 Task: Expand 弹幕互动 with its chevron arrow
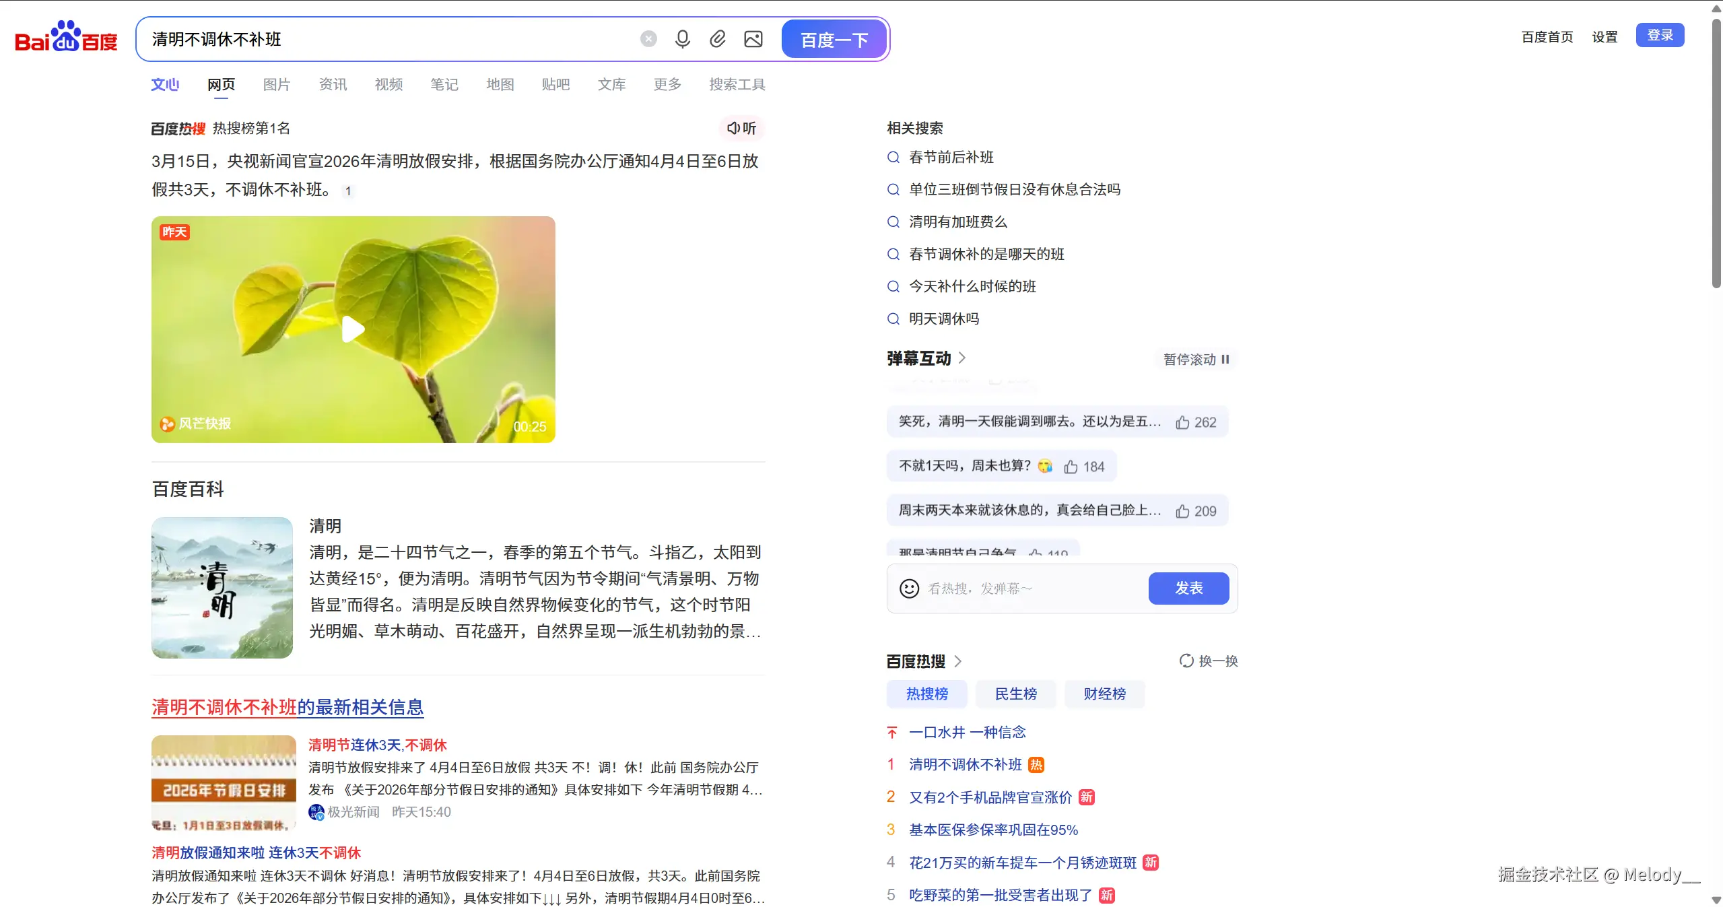963,358
